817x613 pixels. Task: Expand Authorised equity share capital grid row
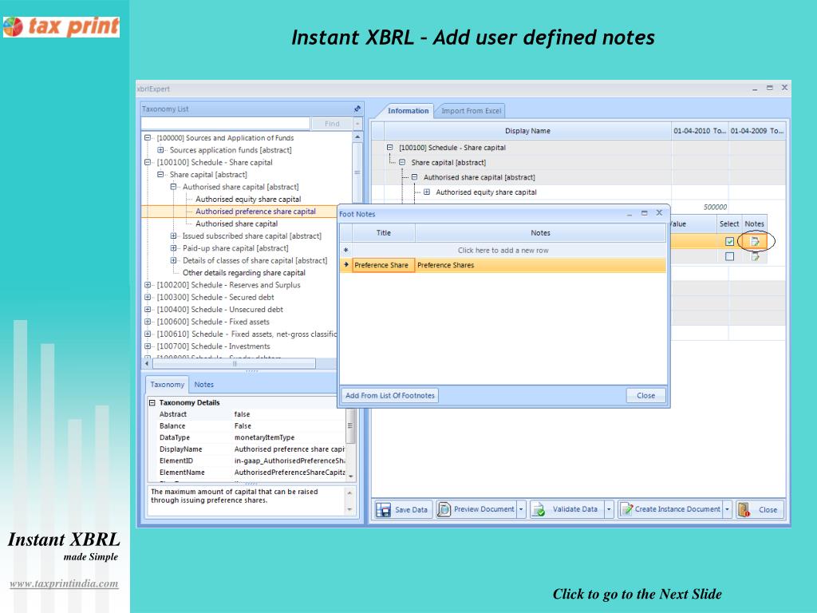tap(427, 192)
